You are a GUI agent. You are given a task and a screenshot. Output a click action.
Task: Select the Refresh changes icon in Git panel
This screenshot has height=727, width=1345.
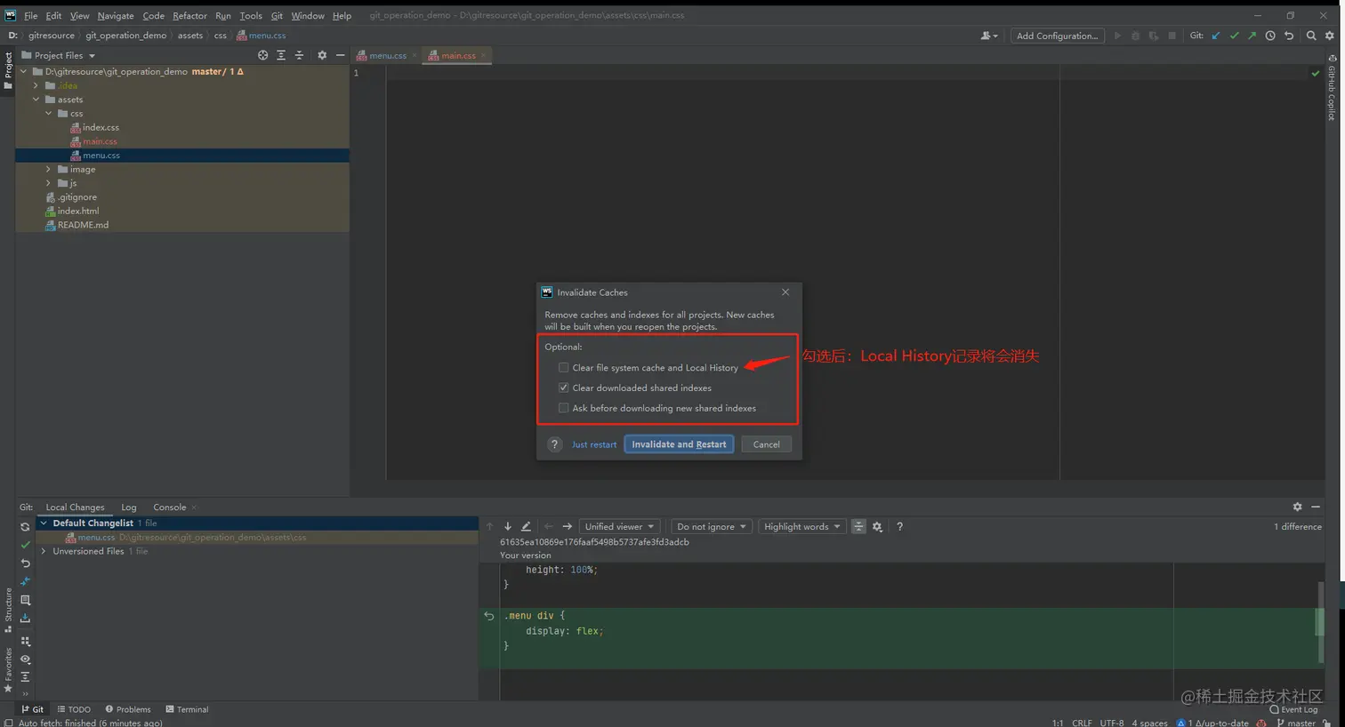(25, 526)
